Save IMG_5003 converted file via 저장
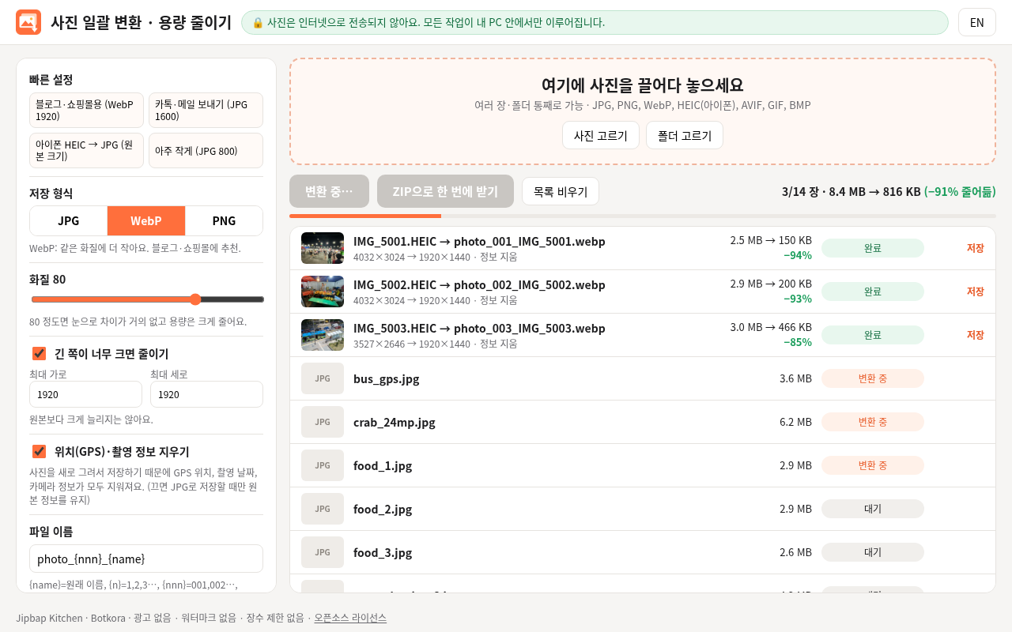The image size is (1012, 632). [975, 335]
